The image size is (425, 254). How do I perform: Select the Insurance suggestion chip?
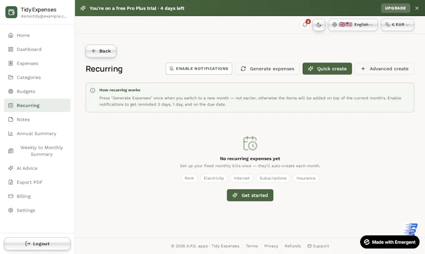(306, 178)
